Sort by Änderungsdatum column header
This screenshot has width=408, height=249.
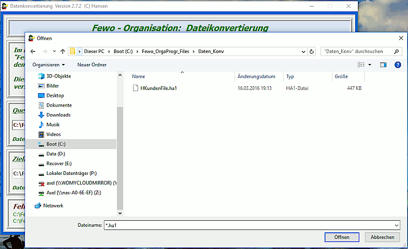click(x=256, y=77)
